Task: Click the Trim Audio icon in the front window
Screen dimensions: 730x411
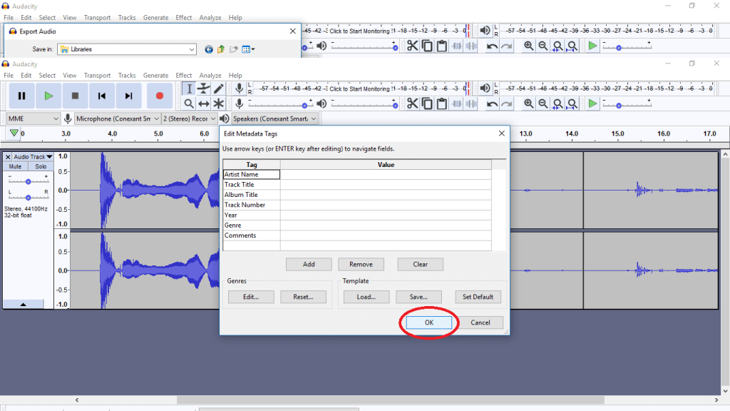Action: [x=457, y=103]
